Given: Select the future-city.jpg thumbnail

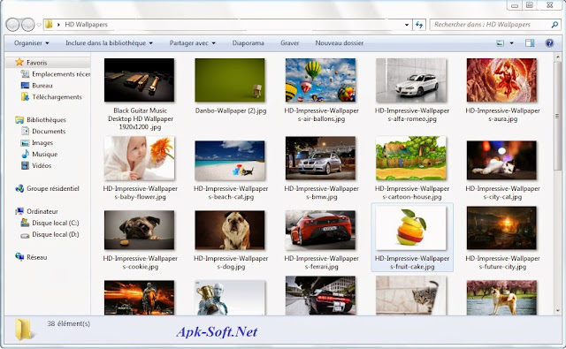Looking at the screenshot, I should point(501,228).
